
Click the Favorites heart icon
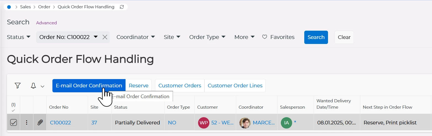(x=265, y=37)
